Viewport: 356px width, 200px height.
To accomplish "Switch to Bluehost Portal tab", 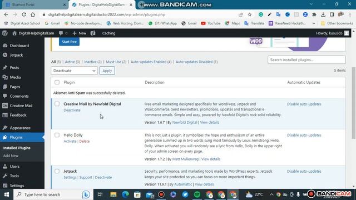I will (33, 5).
